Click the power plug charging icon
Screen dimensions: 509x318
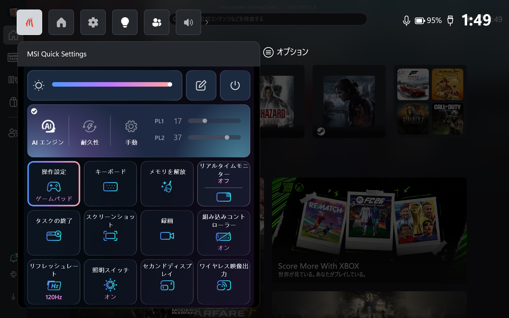[x=450, y=20]
